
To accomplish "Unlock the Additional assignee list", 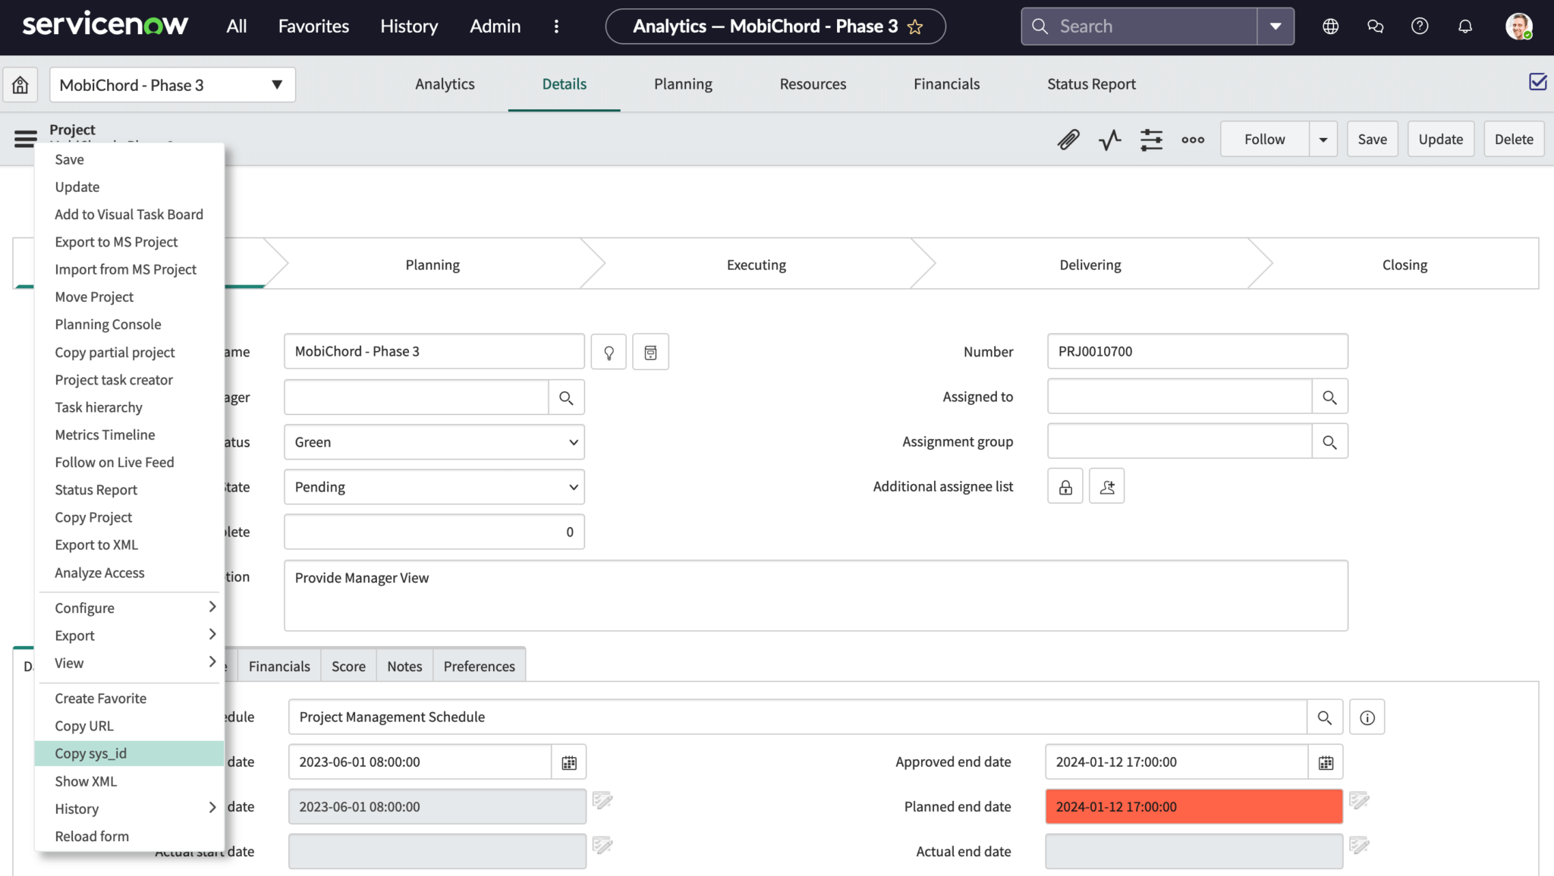I will (1065, 486).
